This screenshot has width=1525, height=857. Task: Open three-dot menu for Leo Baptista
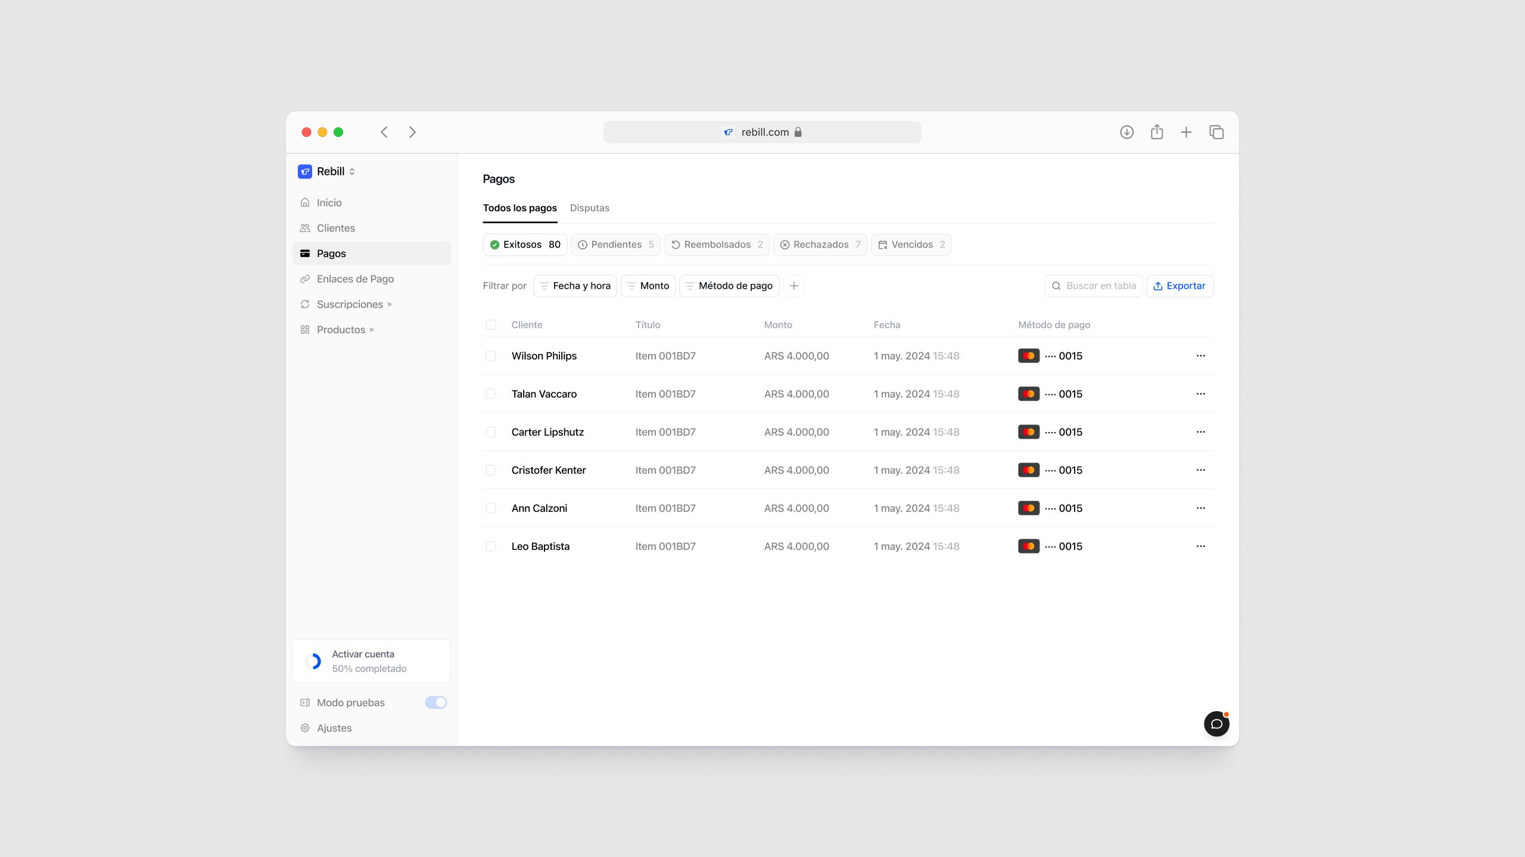click(1200, 546)
